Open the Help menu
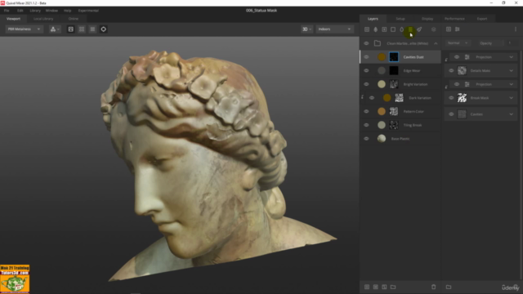 67,11
